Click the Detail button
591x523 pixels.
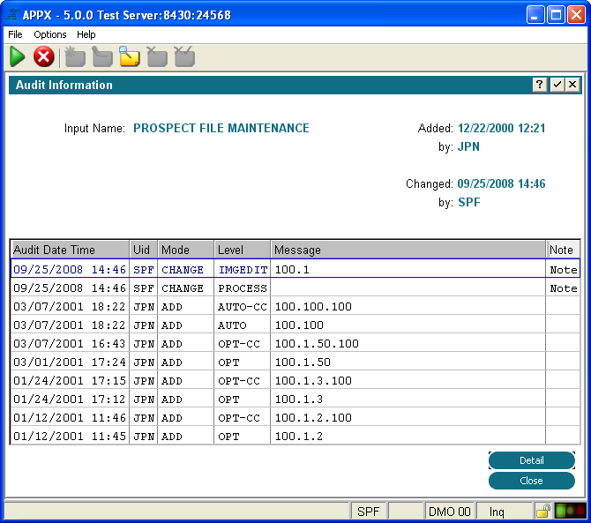(531, 460)
